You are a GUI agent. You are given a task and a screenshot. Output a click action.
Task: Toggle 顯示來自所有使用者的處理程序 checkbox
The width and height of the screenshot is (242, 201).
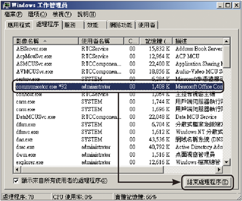pyautogui.click(x=16, y=181)
